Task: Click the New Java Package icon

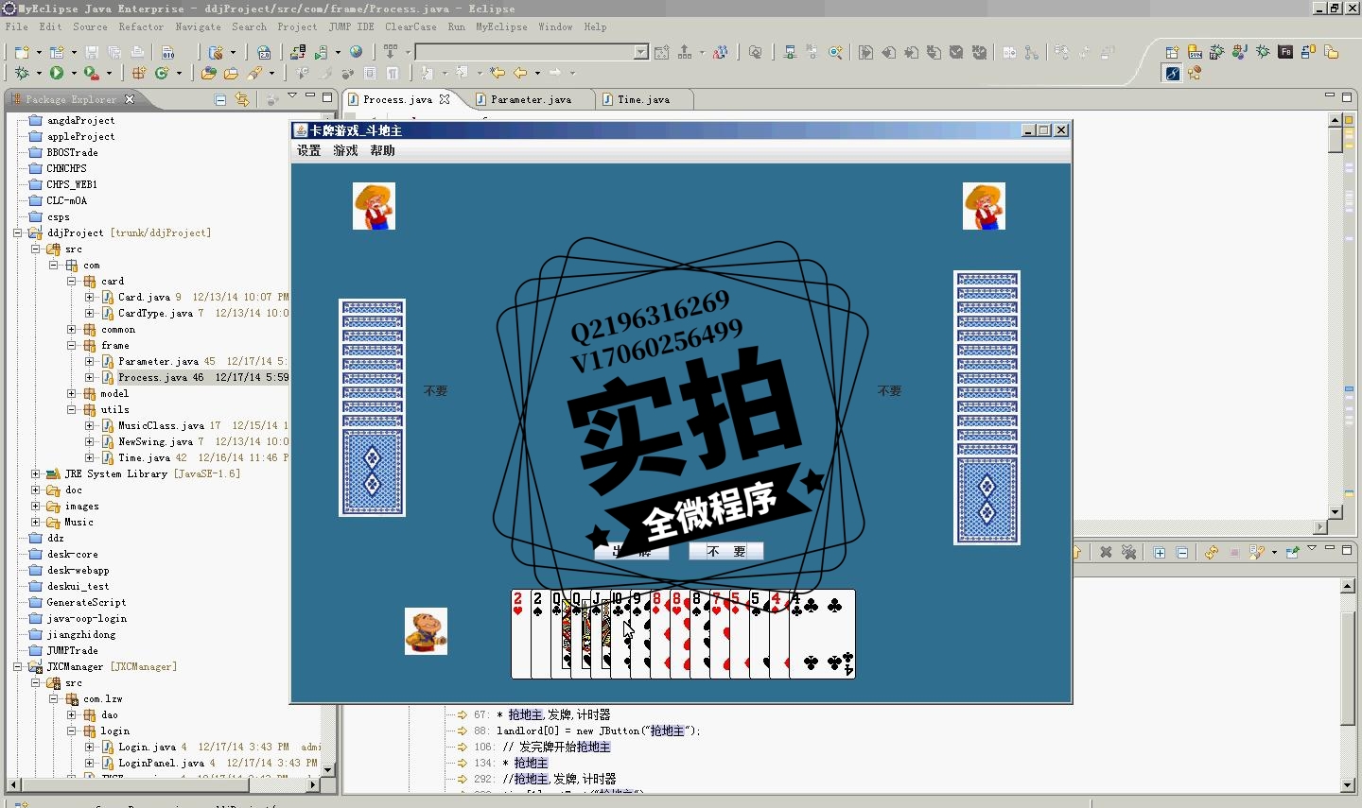Action: [139, 73]
